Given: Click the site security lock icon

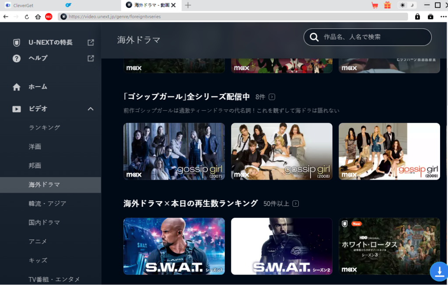Looking at the screenshot, I should pos(417,16).
